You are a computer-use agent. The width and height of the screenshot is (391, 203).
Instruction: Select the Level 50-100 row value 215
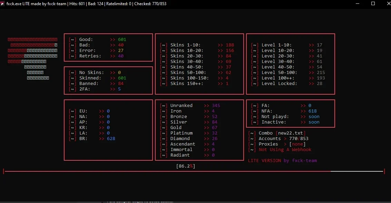coord(321,73)
